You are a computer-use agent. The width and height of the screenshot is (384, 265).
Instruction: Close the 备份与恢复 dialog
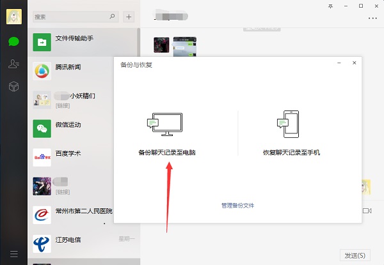[x=354, y=63]
